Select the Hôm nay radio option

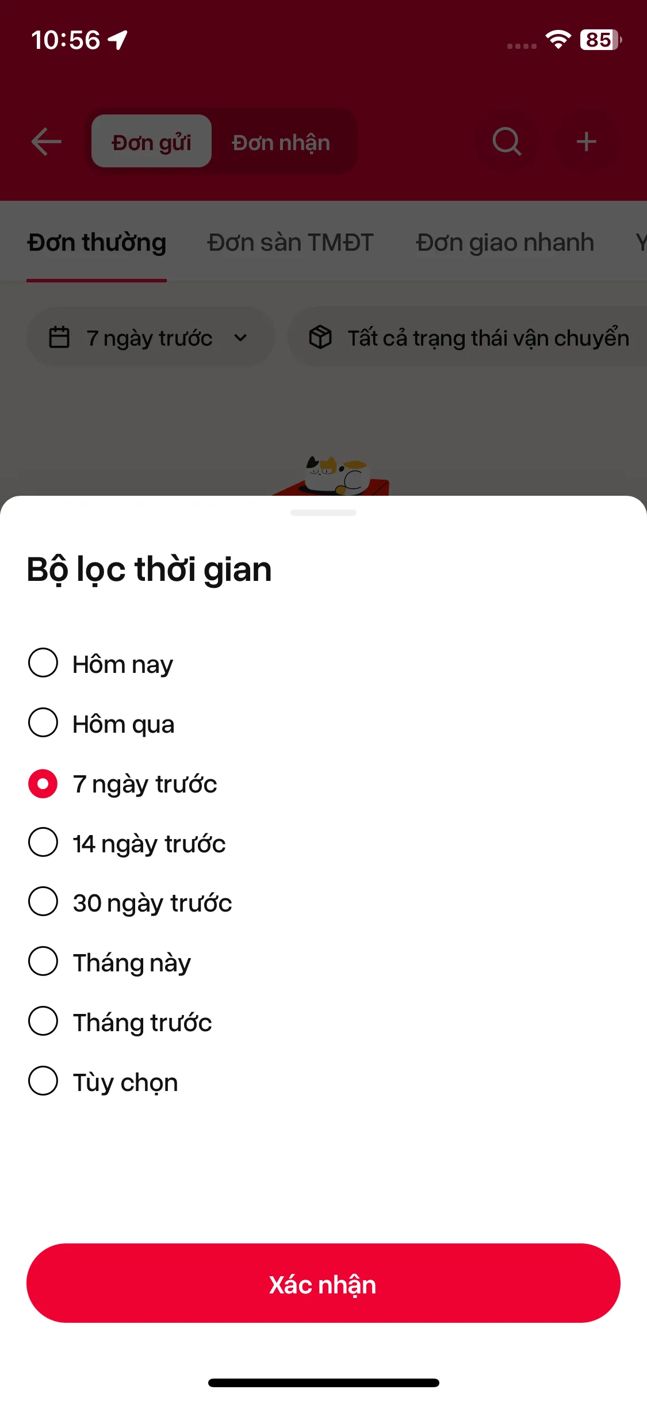pyautogui.click(x=43, y=663)
